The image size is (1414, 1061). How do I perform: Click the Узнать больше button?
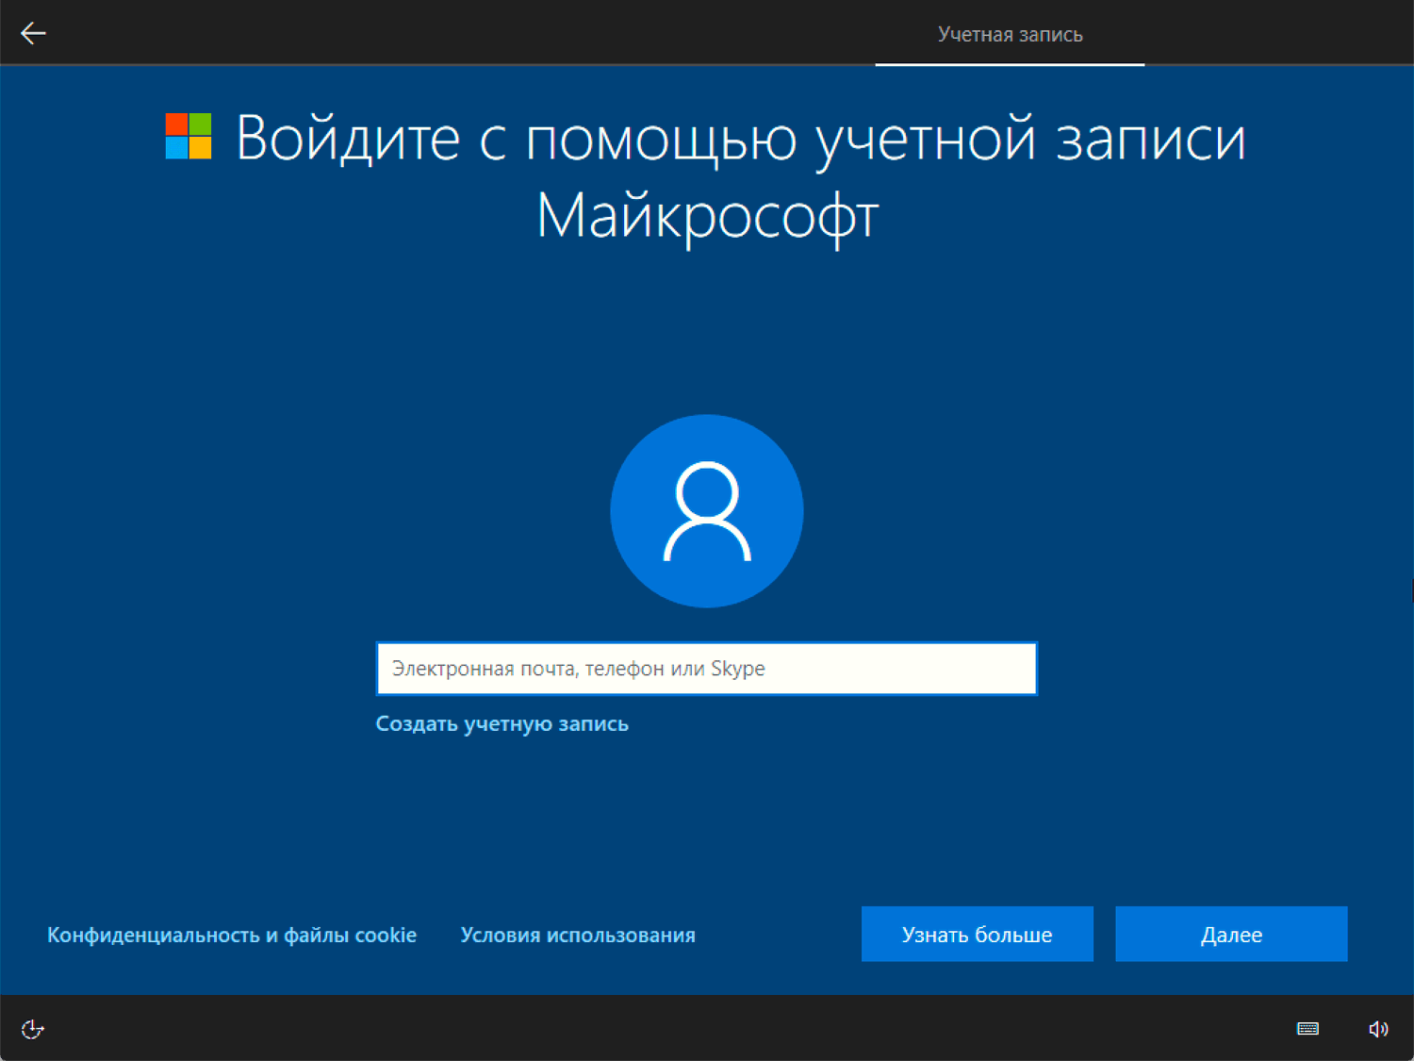978,935
